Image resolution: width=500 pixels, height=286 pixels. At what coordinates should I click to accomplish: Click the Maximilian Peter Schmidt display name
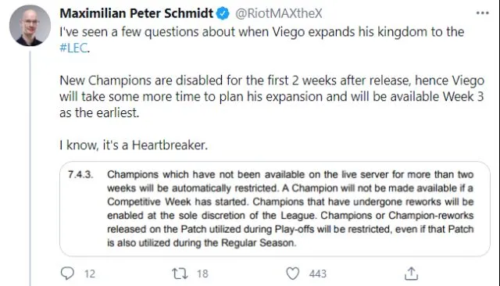click(137, 13)
